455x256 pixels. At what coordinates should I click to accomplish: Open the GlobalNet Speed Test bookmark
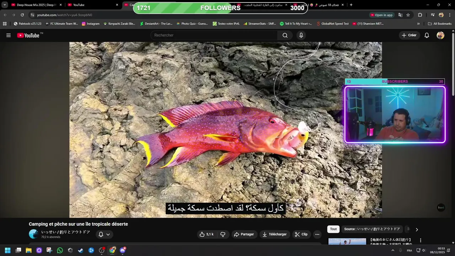[x=332, y=24]
